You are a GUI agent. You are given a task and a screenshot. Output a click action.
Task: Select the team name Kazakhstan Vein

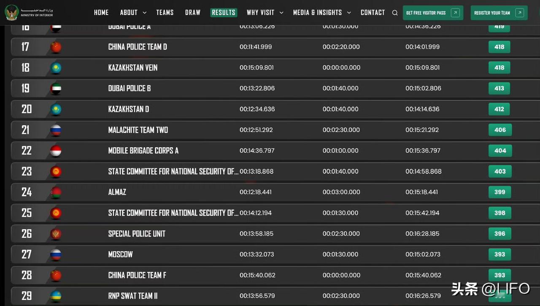[x=133, y=67]
